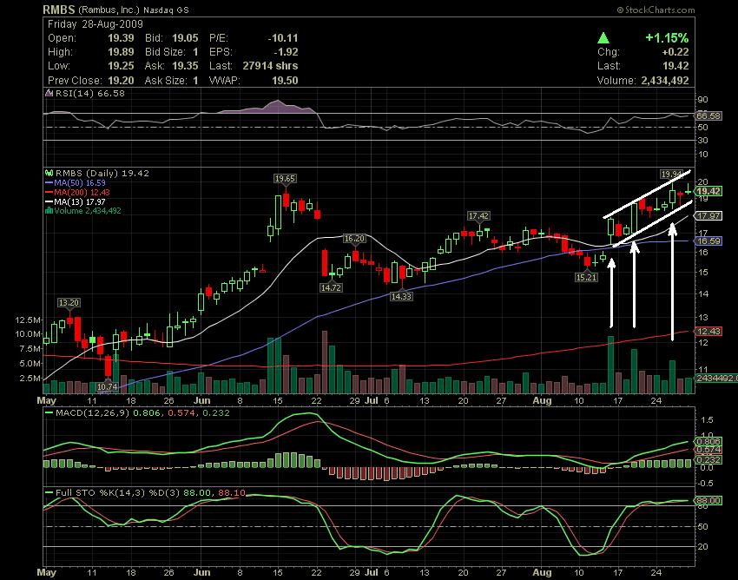Click the green up-triangle change indicator

pos(604,38)
